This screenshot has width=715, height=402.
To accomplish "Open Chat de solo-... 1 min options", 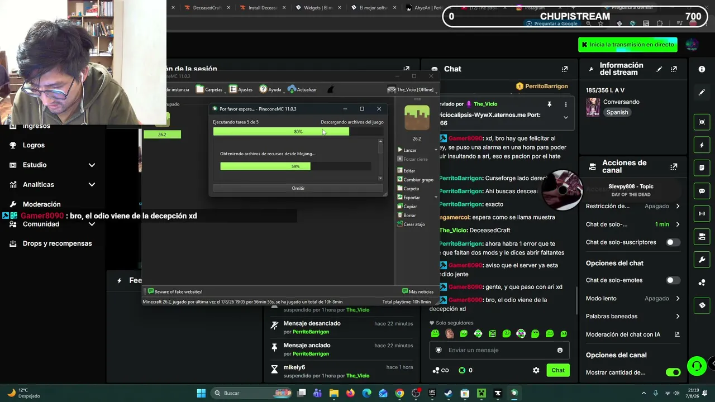I will tap(633, 224).
